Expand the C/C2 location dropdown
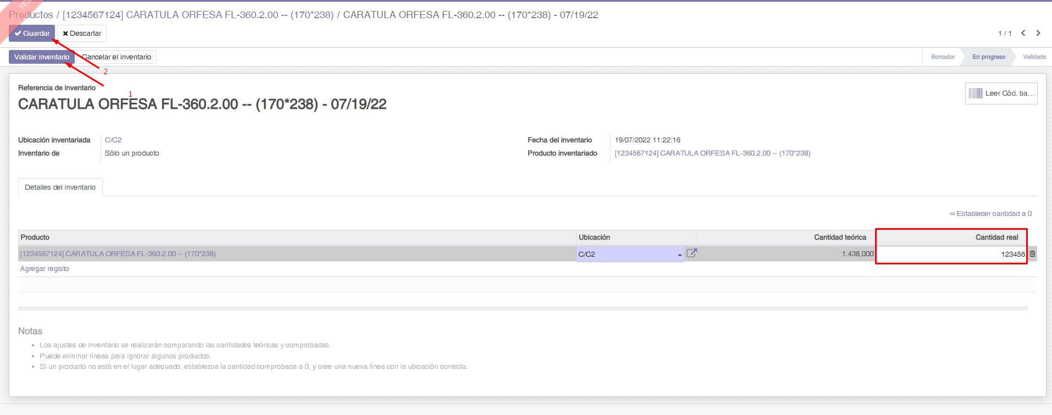This screenshot has height=415, width=1052. pos(680,254)
